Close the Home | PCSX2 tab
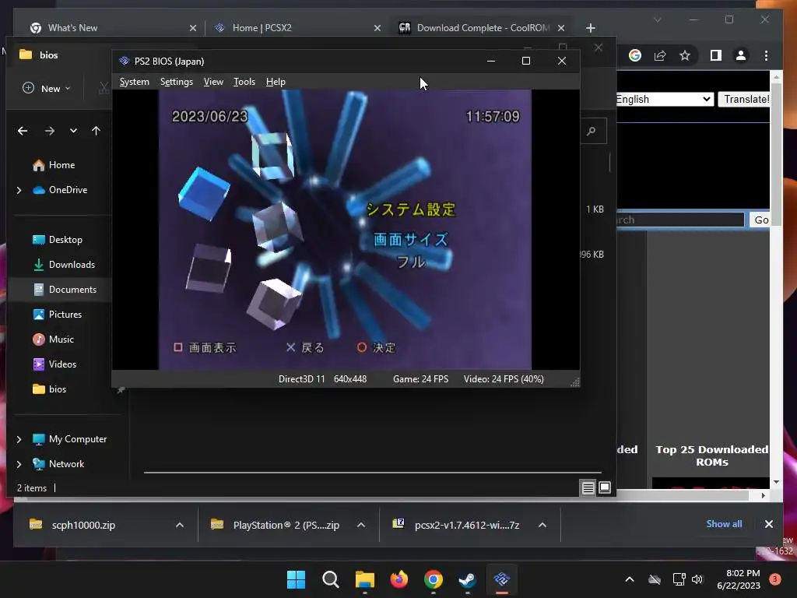This screenshot has height=598, width=797. point(377,28)
